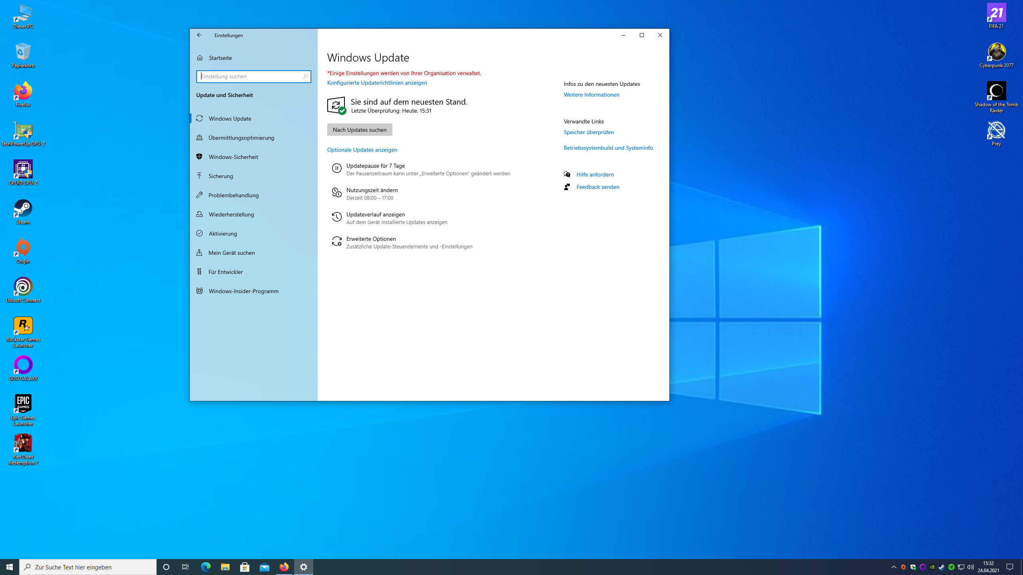Open Microsoft Edge from the taskbar

pyautogui.click(x=205, y=567)
